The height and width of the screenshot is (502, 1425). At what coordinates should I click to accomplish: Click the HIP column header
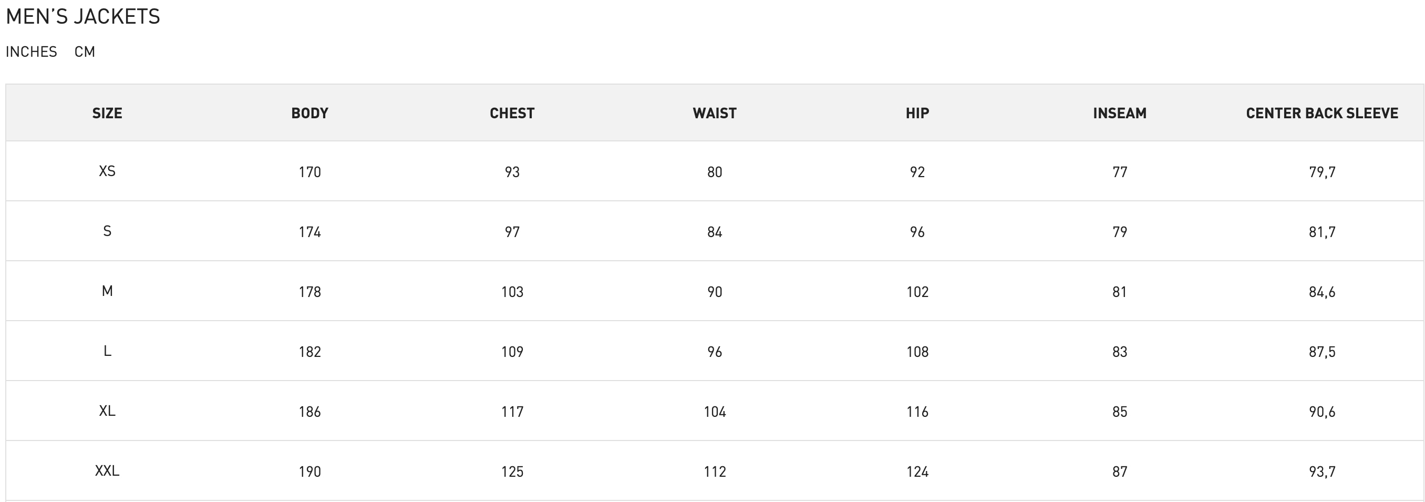pyautogui.click(x=917, y=114)
